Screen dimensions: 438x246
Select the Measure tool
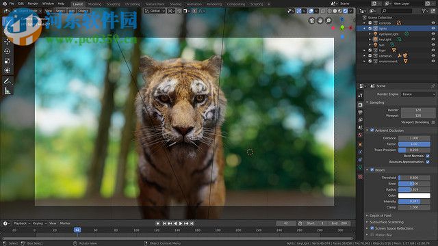coord(8,91)
